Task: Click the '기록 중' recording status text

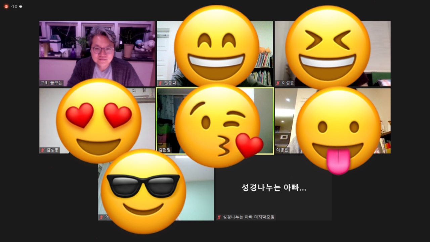Action: coord(16,6)
